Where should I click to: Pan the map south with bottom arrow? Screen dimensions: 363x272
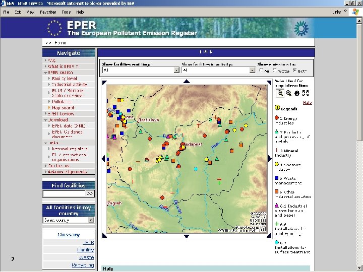pyautogui.click(x=187, y=236)
